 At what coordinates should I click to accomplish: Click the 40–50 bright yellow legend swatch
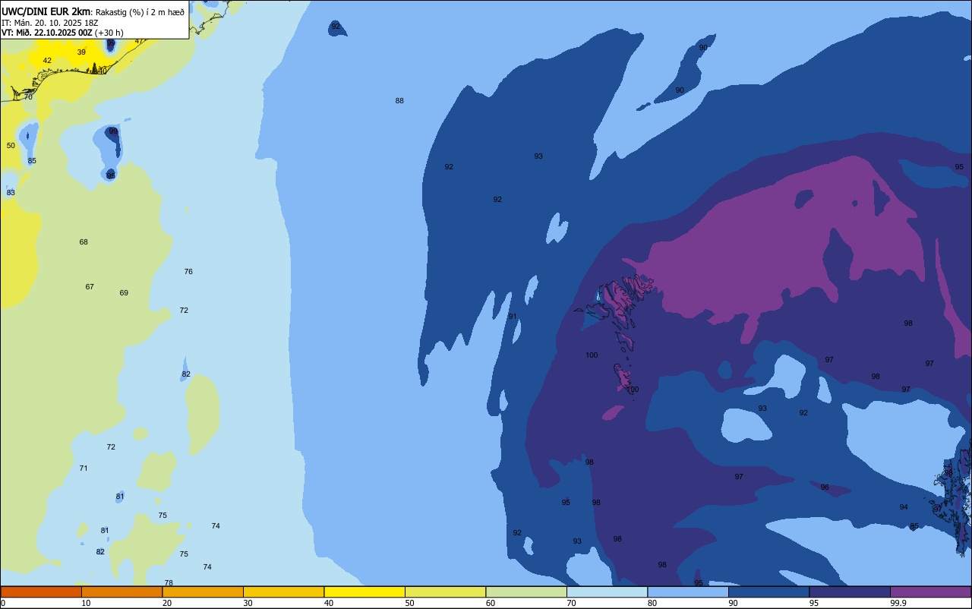tap(364, 592)
